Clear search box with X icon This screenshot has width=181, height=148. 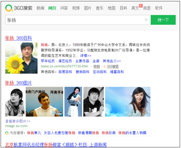pos(146,20)
